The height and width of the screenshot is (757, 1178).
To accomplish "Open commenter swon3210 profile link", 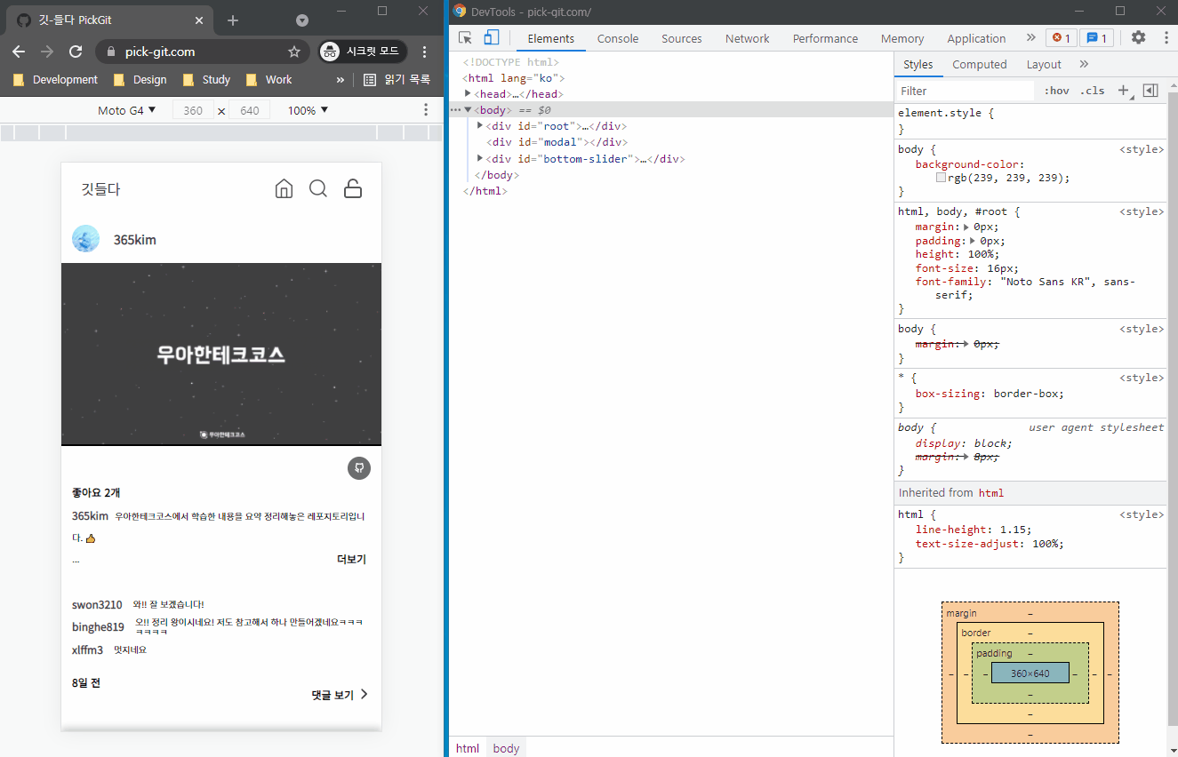I will tap(97, 605).
